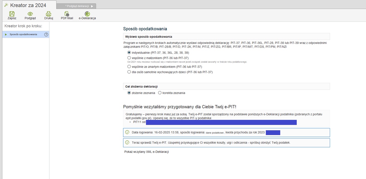
Task: Activate the Kreator za 2024 tab
Action: tap(28, 5)
